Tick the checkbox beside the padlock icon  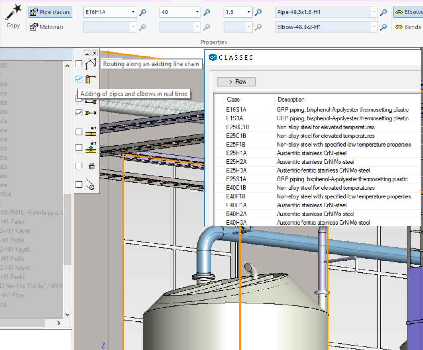click(79, 166)
